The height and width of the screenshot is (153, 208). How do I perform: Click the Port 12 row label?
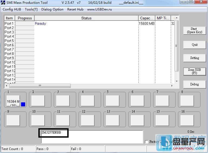(10, 71)
